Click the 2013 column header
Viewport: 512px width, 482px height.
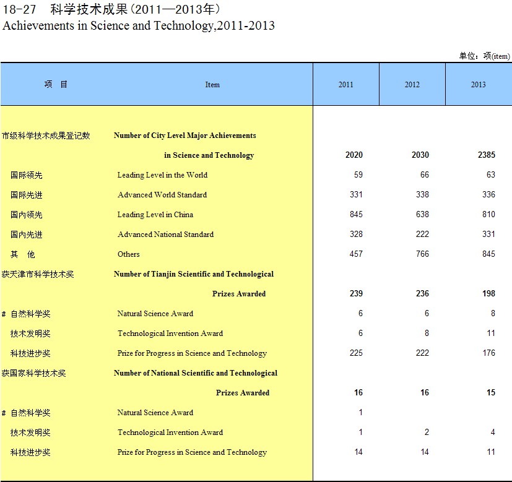[x=478, y=85]
